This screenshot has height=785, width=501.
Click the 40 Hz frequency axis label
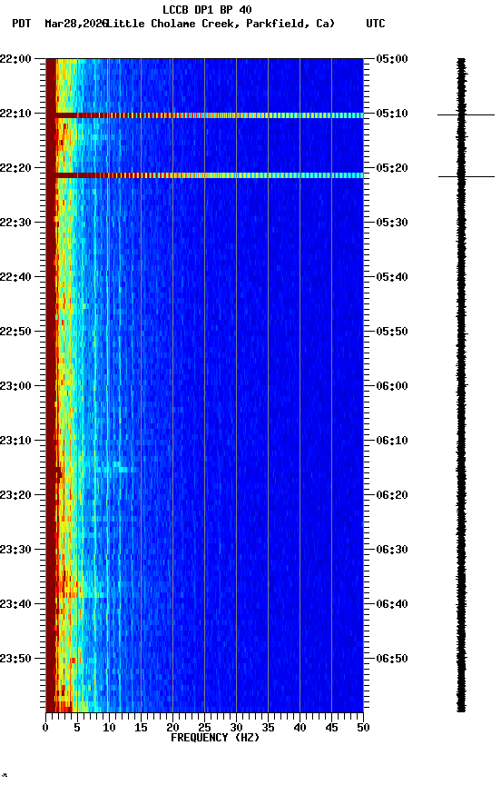click(x=300, y=728)
